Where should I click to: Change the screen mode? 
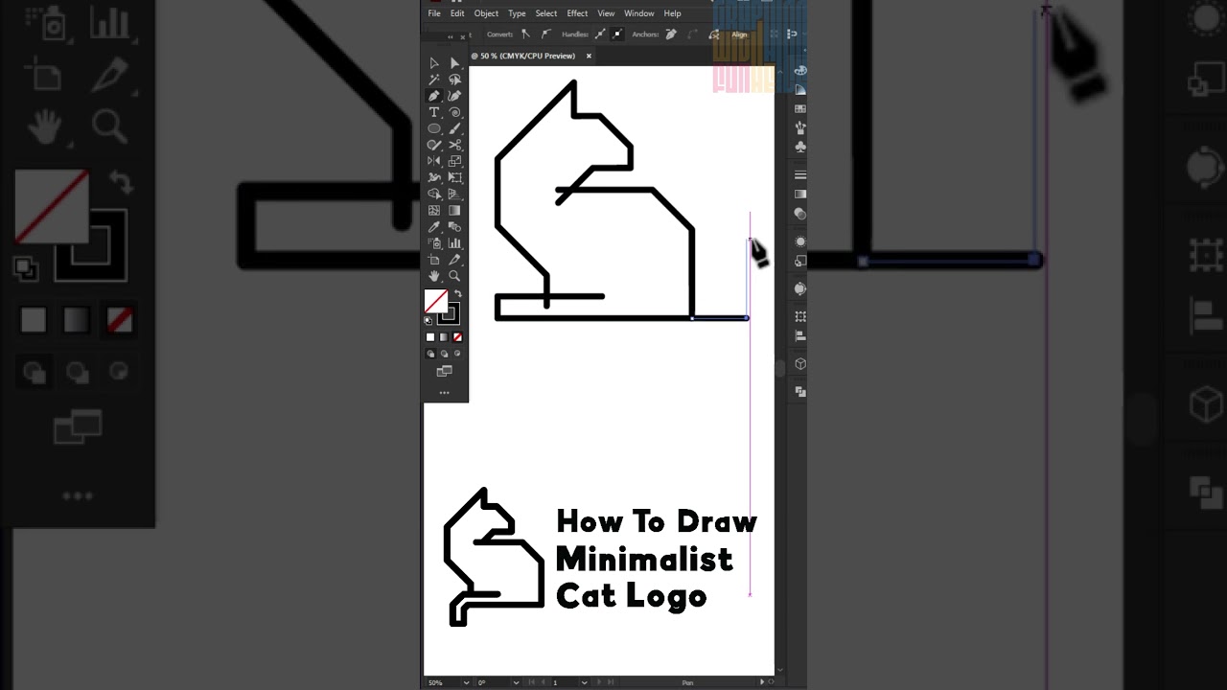tap(444, 371)
